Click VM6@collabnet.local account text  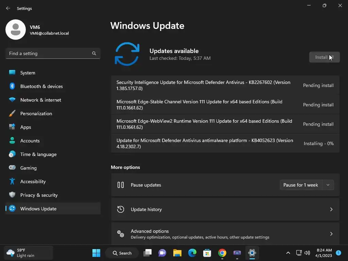[x=49, y=33]
